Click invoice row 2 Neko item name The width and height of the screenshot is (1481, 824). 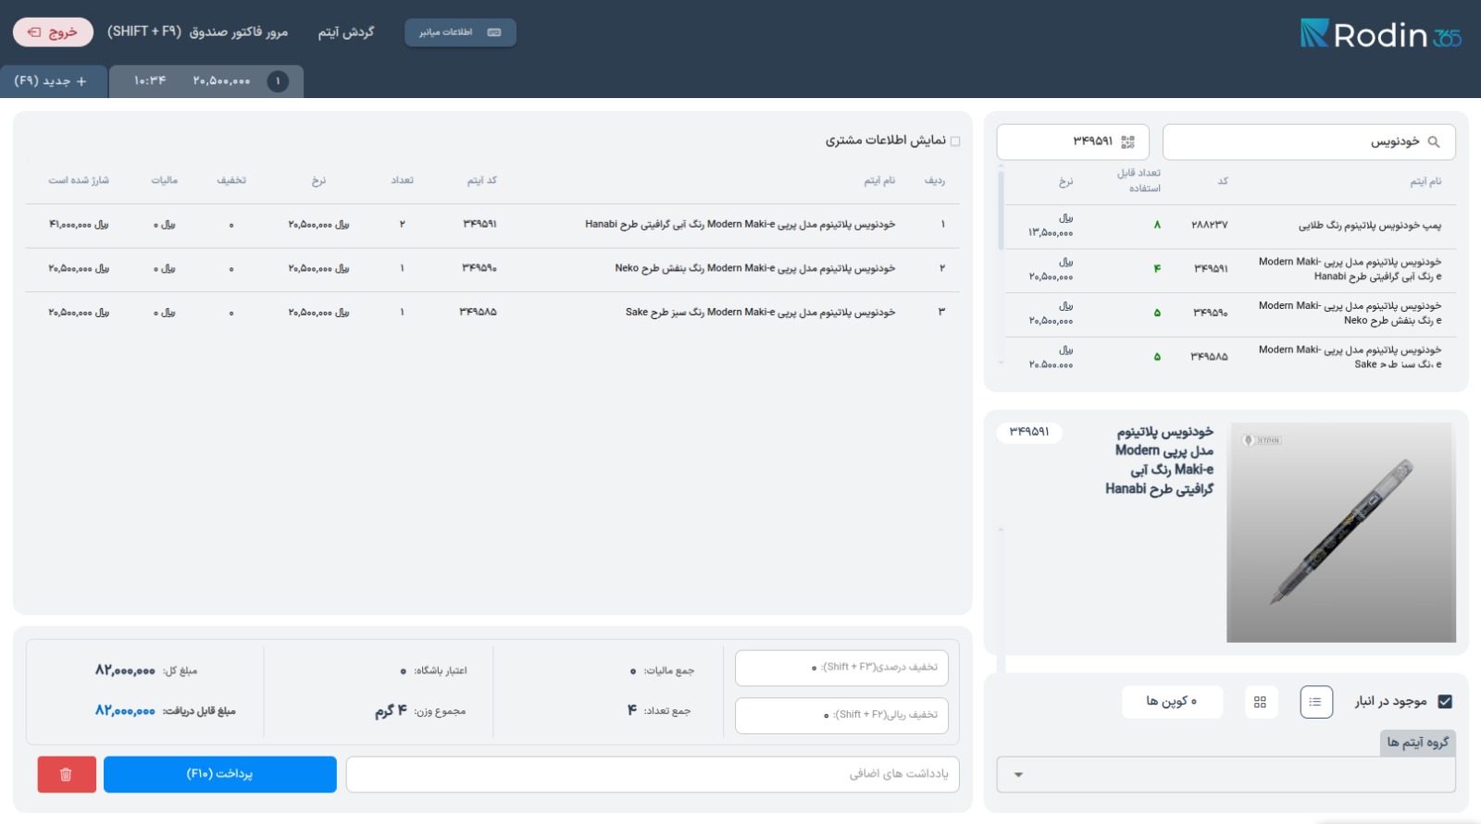point(755,268)
